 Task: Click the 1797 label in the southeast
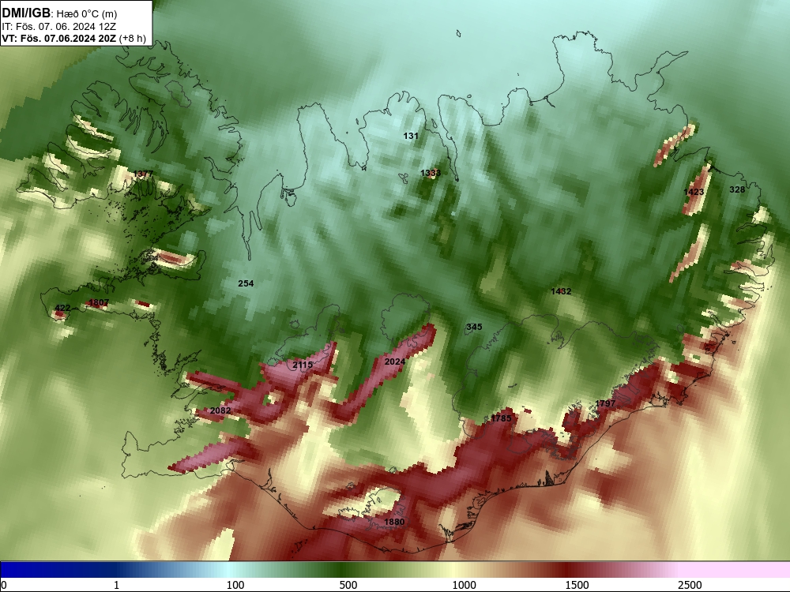point(605,403)
